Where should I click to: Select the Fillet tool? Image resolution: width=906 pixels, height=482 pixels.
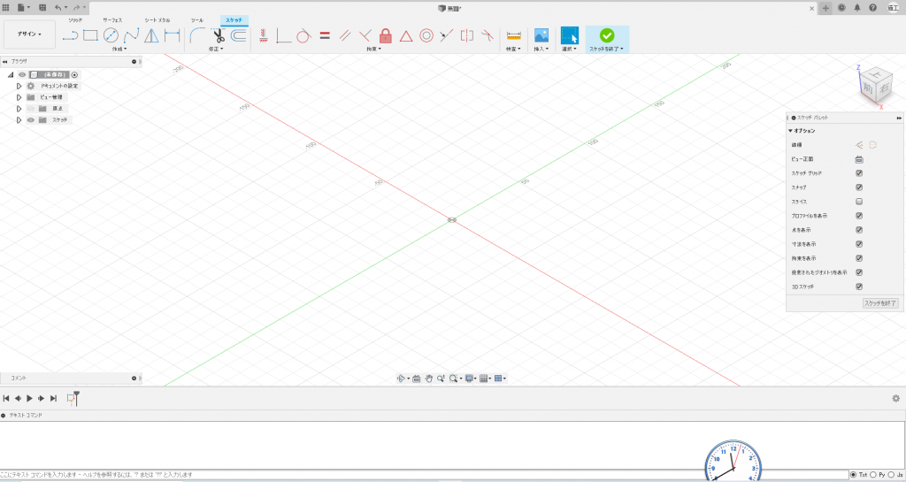click(x=197, y=35)
